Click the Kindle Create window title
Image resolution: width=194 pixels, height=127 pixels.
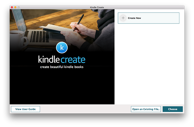(97, 7)
